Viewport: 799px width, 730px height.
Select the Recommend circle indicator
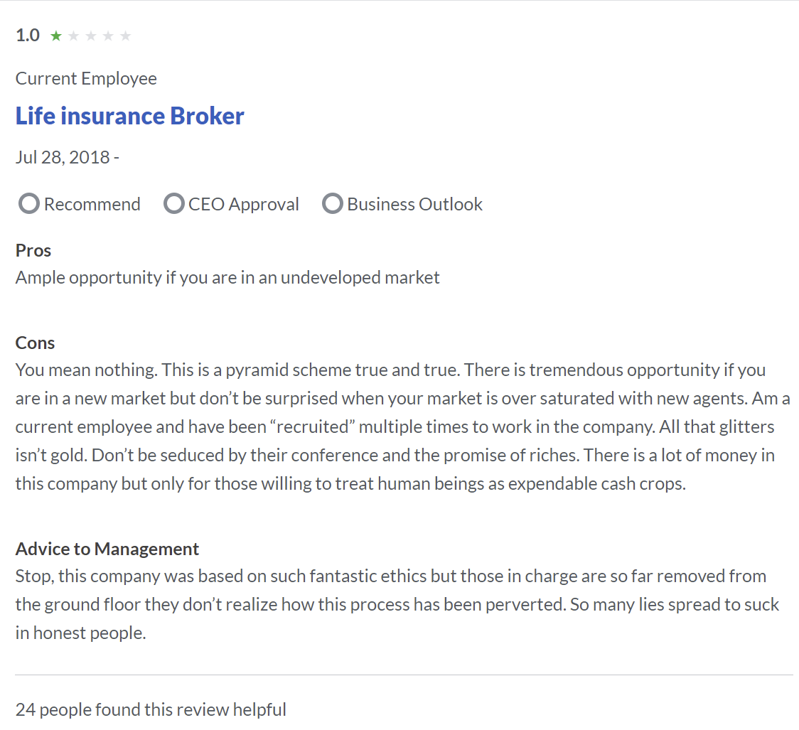29,204
